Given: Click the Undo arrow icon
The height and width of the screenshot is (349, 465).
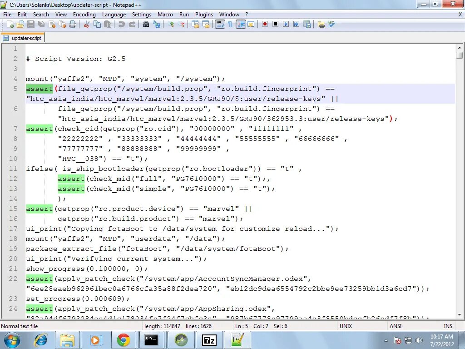Looking at the screenshot, I should [x=121, y=25].
